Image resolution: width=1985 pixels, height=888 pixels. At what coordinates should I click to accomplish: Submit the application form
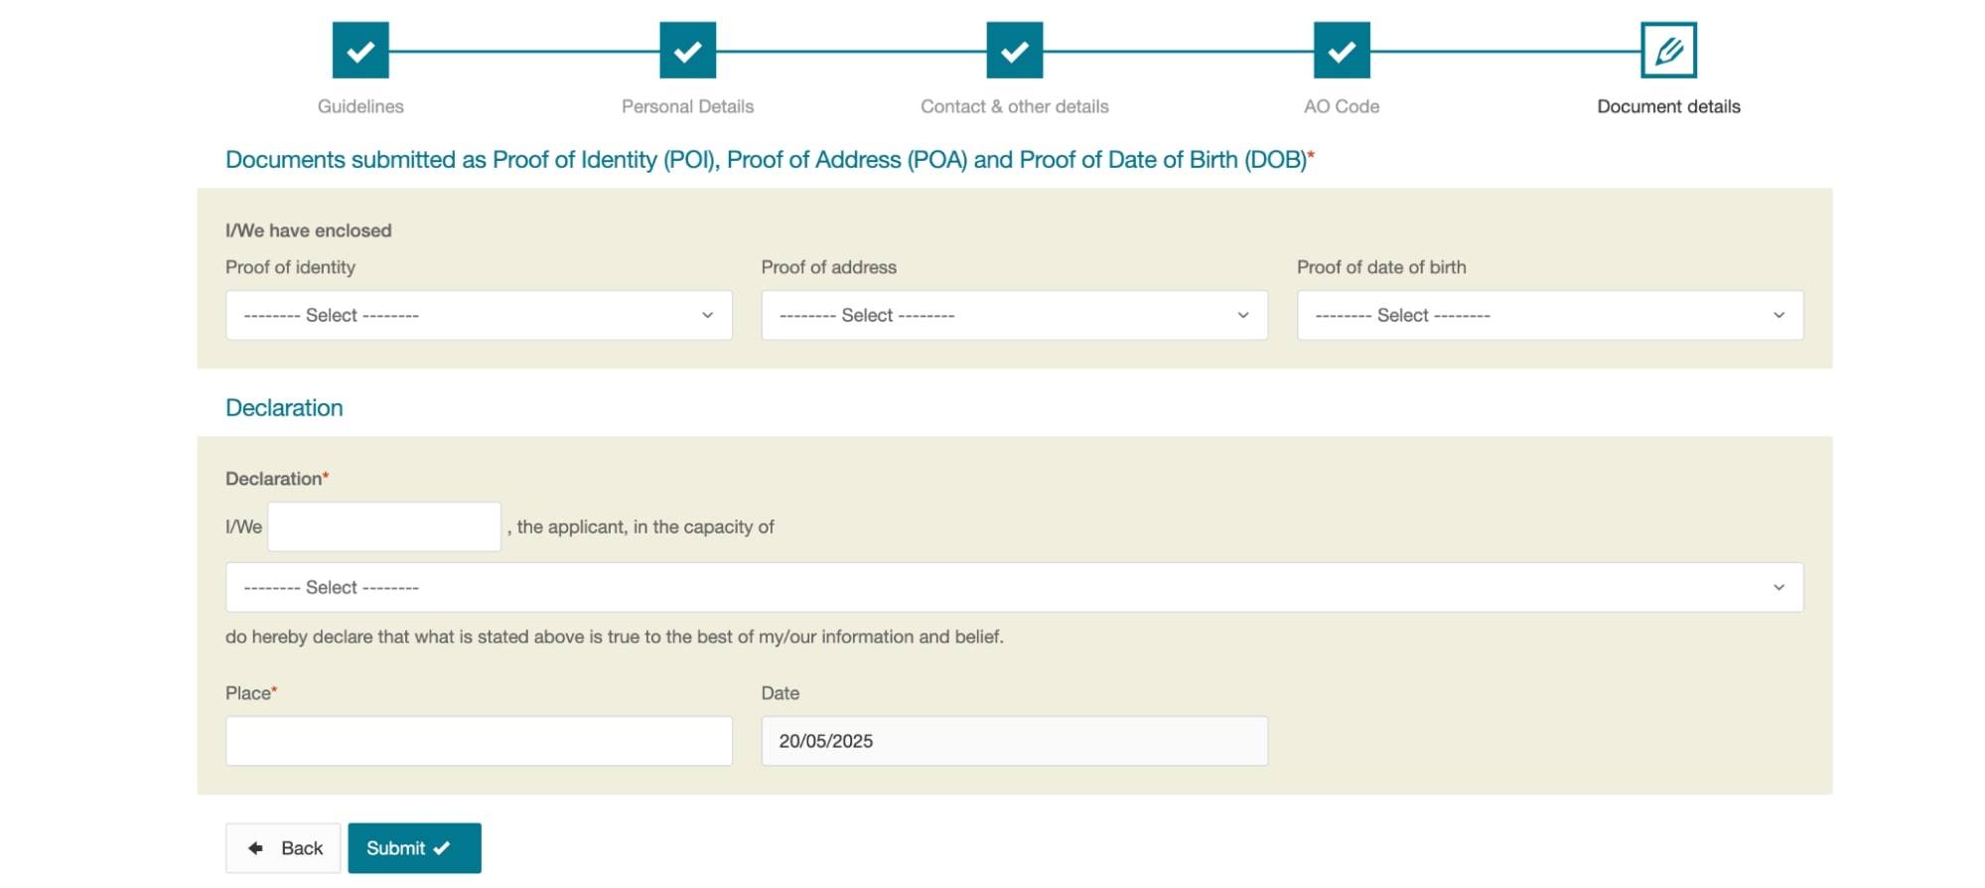(414, 848)
